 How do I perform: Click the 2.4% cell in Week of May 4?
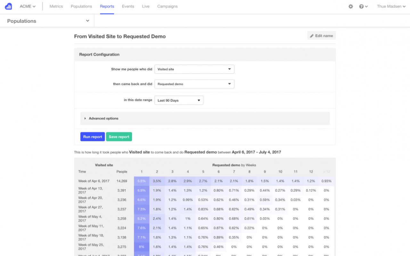click(x=157, y=219)
